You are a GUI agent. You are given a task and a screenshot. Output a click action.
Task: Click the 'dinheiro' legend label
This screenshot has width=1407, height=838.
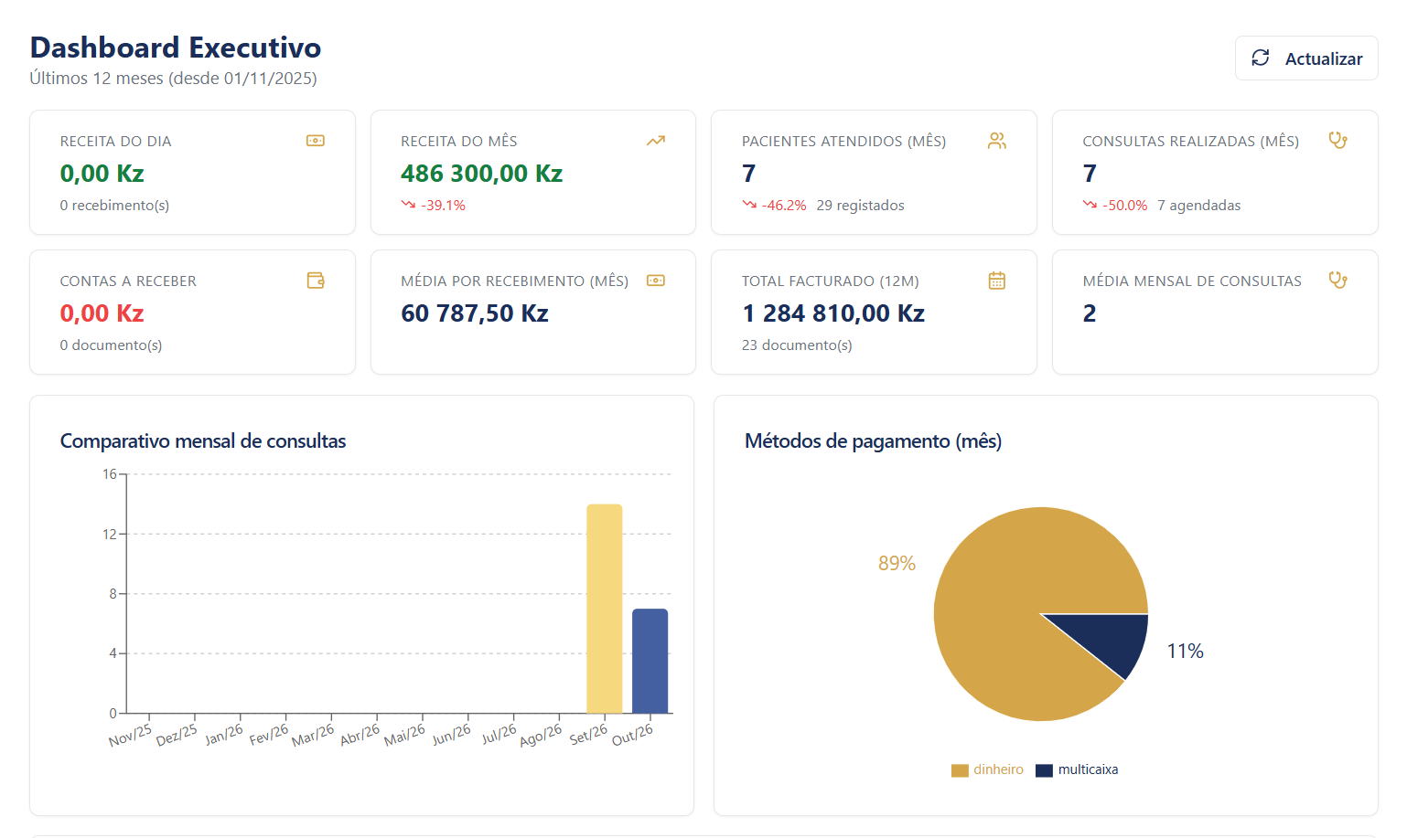998,770
